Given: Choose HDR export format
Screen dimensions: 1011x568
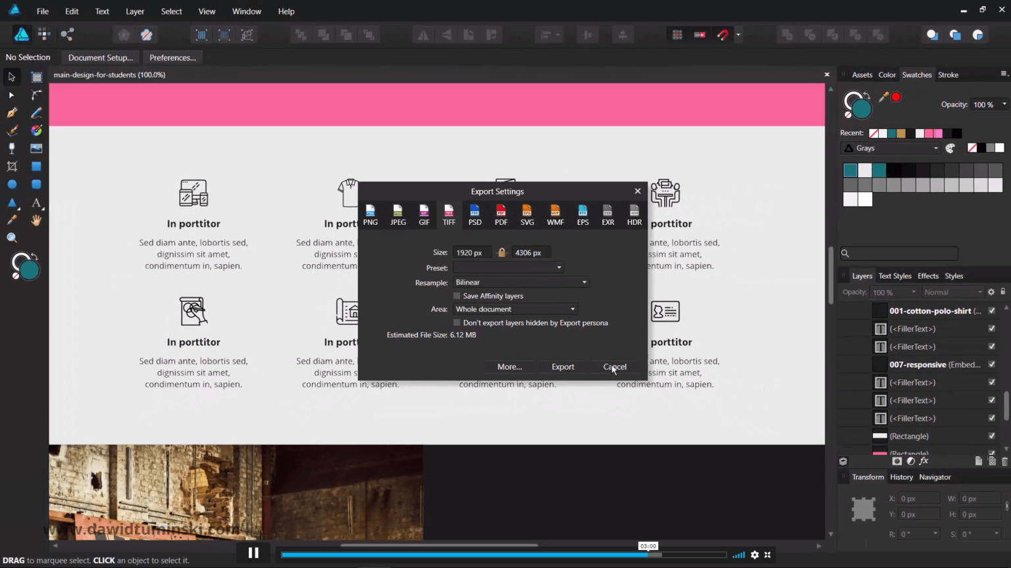Looking at the screenshot, I should (634, 215).
